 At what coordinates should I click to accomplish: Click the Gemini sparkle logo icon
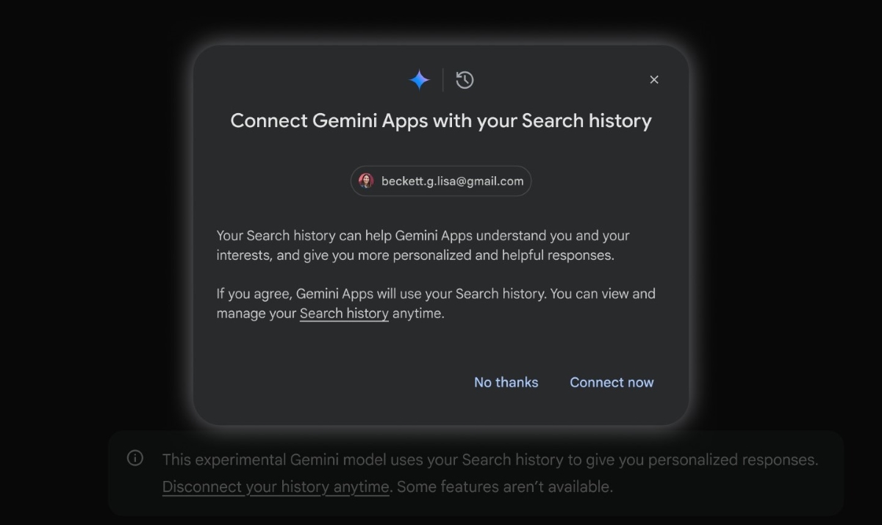[419, 80]
